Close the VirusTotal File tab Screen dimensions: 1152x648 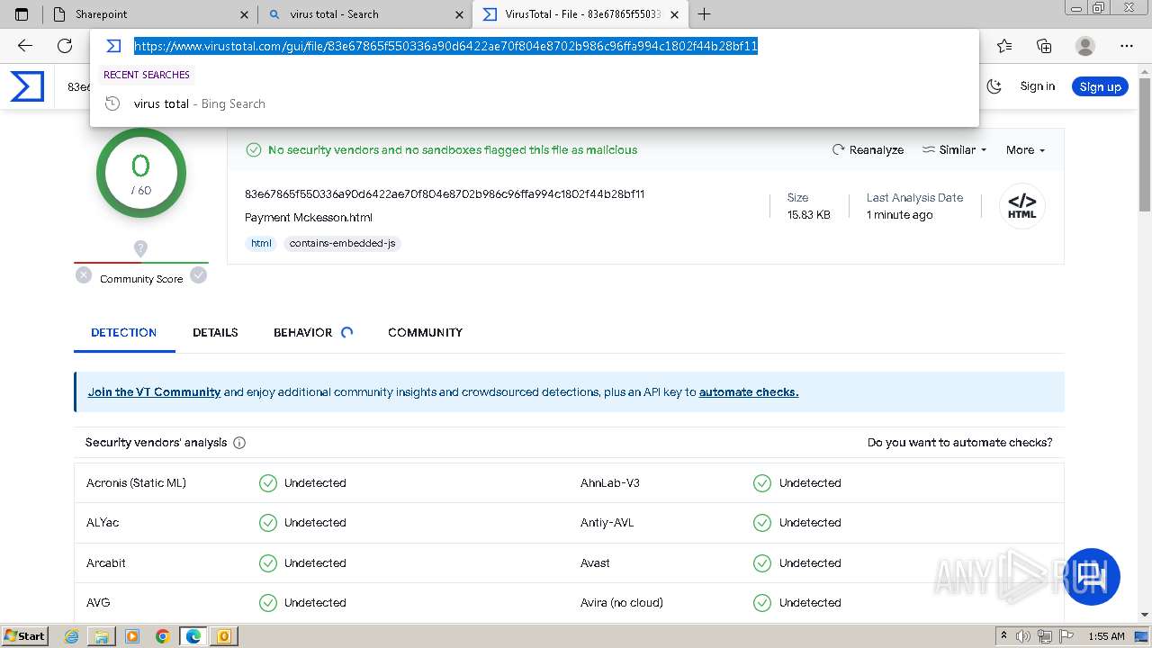675,14
